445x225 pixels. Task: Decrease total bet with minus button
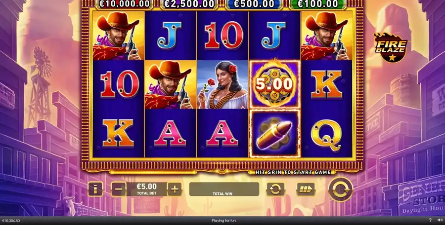coord(118,189)
